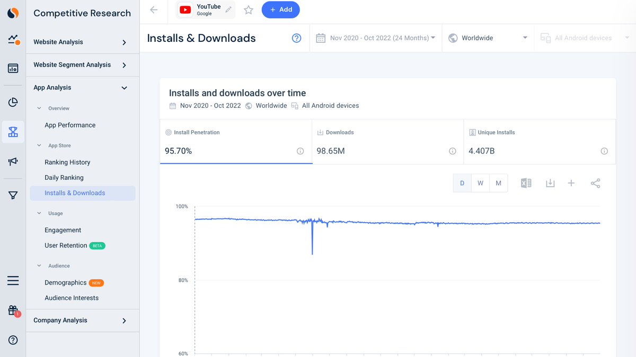The image size is (636, 357).
Task: Open the gift notifications icon
Action: click(13, 310)
